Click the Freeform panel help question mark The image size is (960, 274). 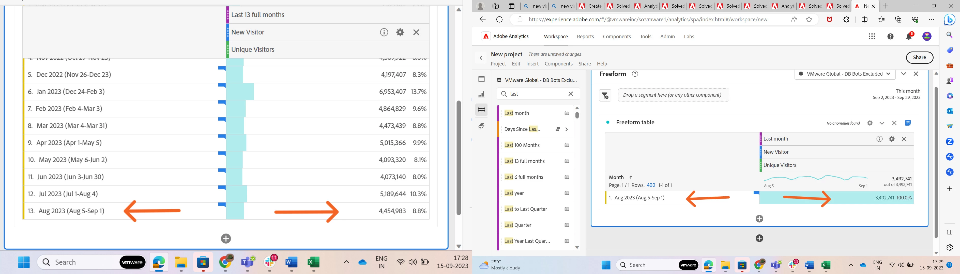click(x=635, y=74)
